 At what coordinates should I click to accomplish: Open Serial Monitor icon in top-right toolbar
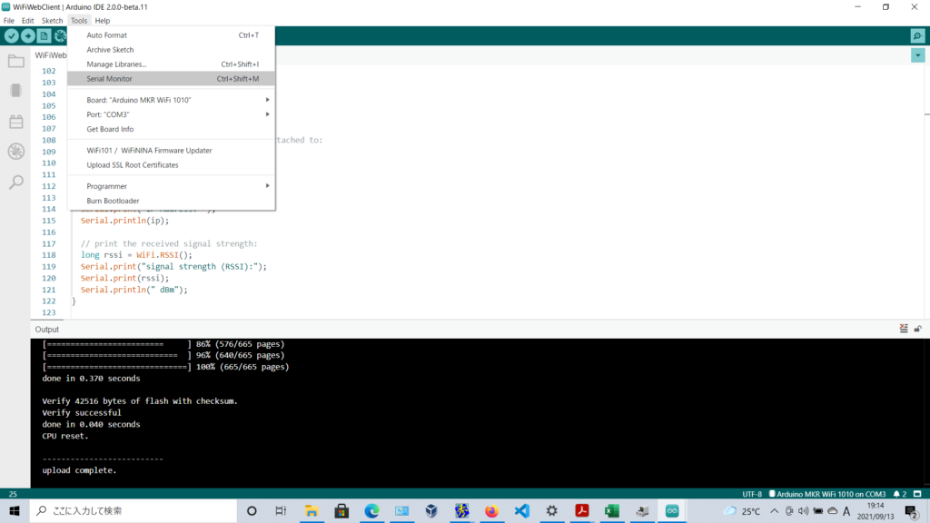(x=917, y=36)
